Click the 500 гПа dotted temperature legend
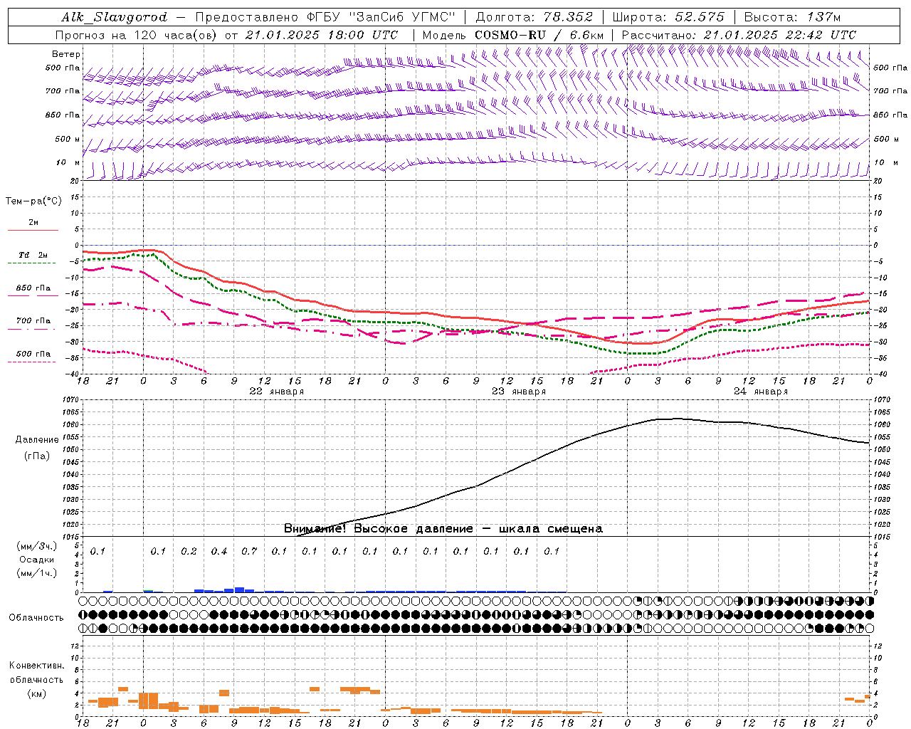 pyautogui.click(x=33, y=357)
